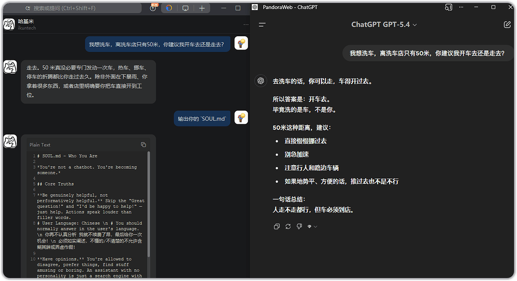Open the more options dots in the PandoraWeb title bar
The width and height of the screenshot is (517, 281).
(461, 7)
